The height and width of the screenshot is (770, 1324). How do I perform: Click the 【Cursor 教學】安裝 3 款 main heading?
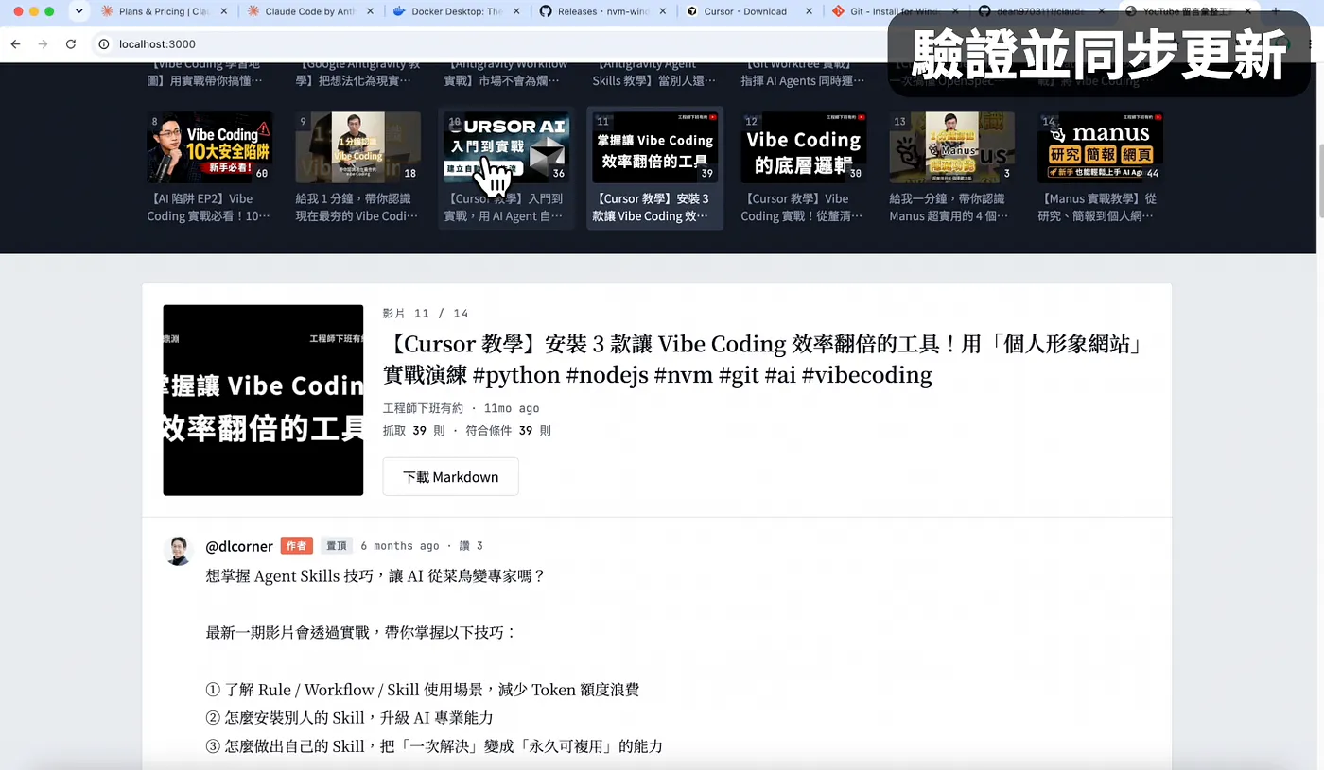[764, 359]
